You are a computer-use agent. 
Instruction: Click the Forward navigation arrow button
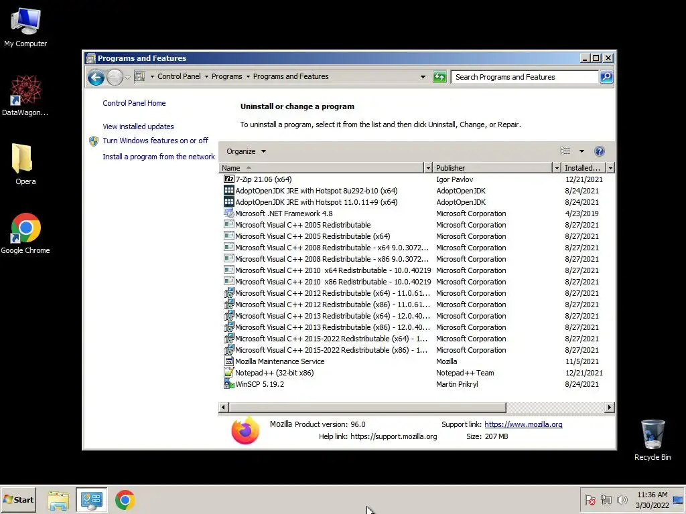click(x=115, y=78)
